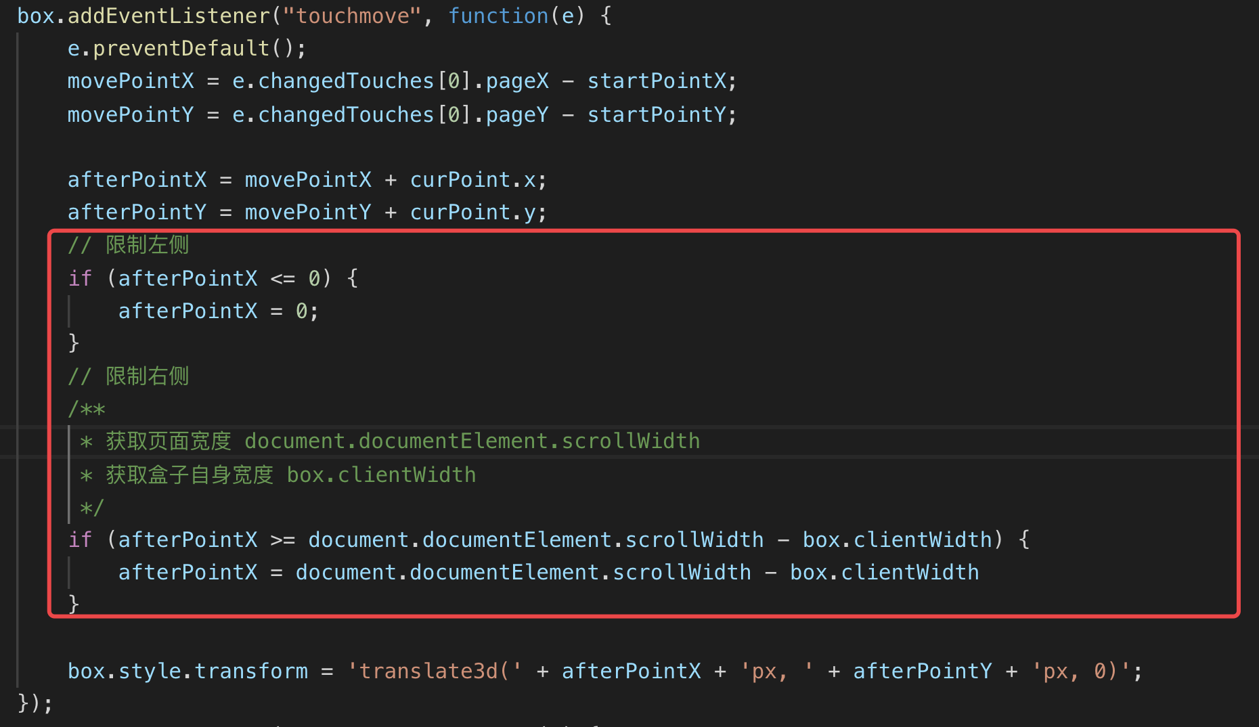Click the "function" keyword
This screenshot has height=727, width=1259.
tap(498, 16)
